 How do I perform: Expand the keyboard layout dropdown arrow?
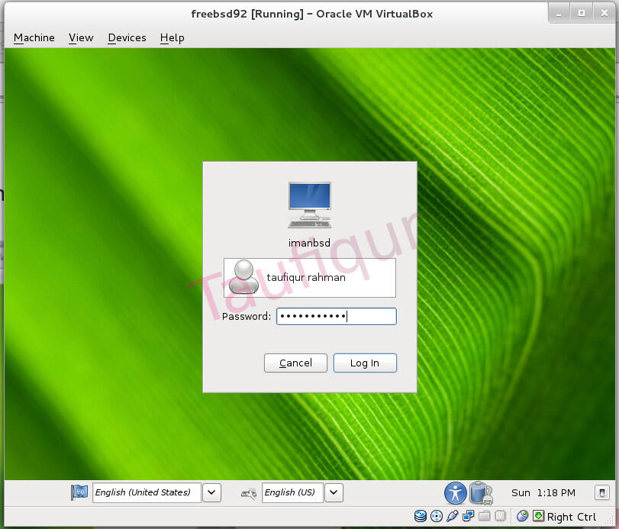tap(334, 492)
